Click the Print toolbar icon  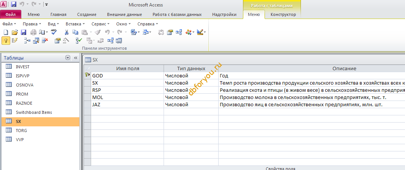(33, 32)
